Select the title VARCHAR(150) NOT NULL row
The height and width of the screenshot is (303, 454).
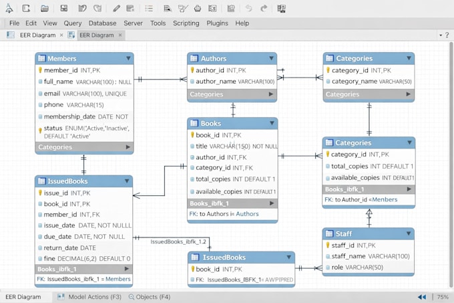[x=232, y=146]
